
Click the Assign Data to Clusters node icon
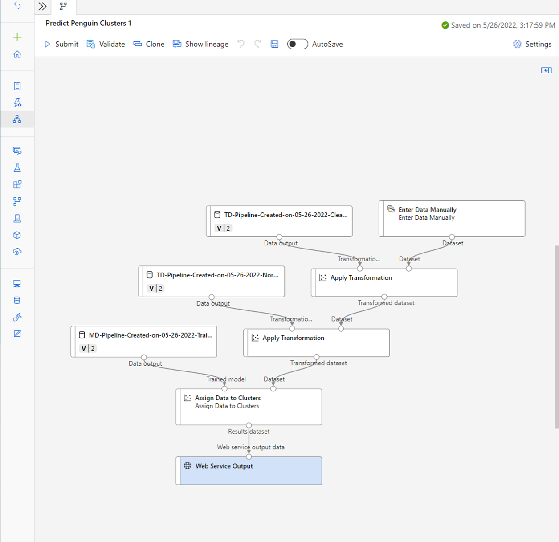(188, 398)
